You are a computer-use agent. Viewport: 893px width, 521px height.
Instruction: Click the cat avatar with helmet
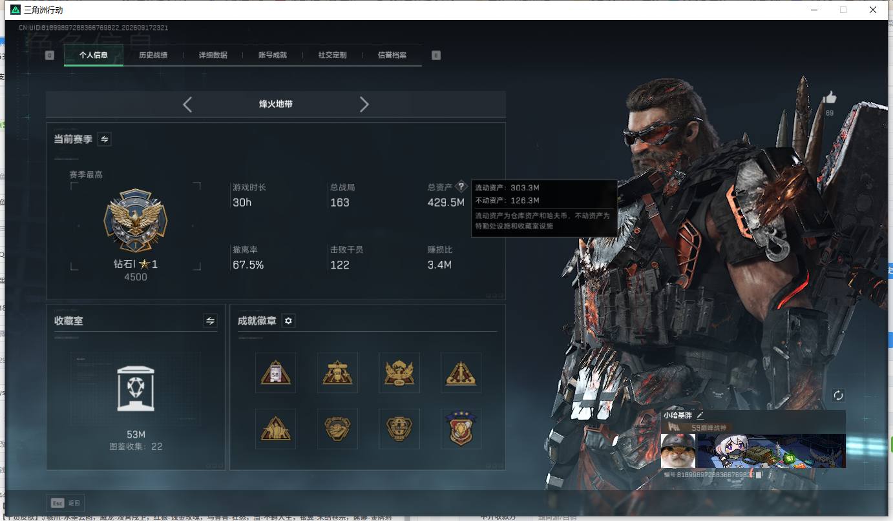678,451
